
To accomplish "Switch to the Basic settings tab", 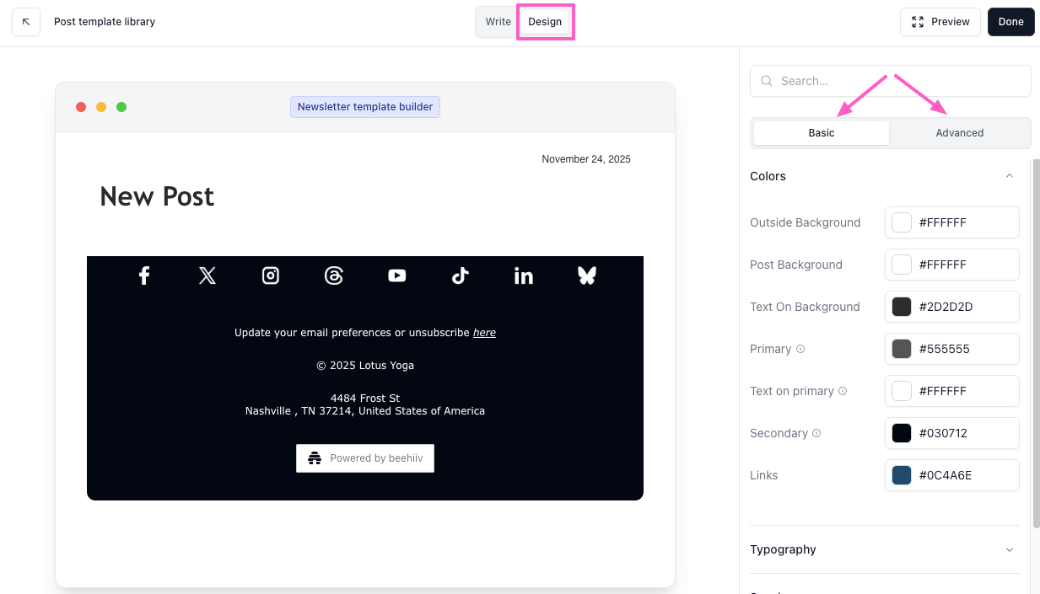I will point(821,133).
